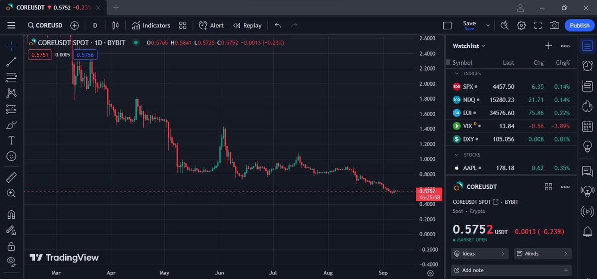Add note for COREUSDT
This screenshot has width=597, height=279.
511,271
